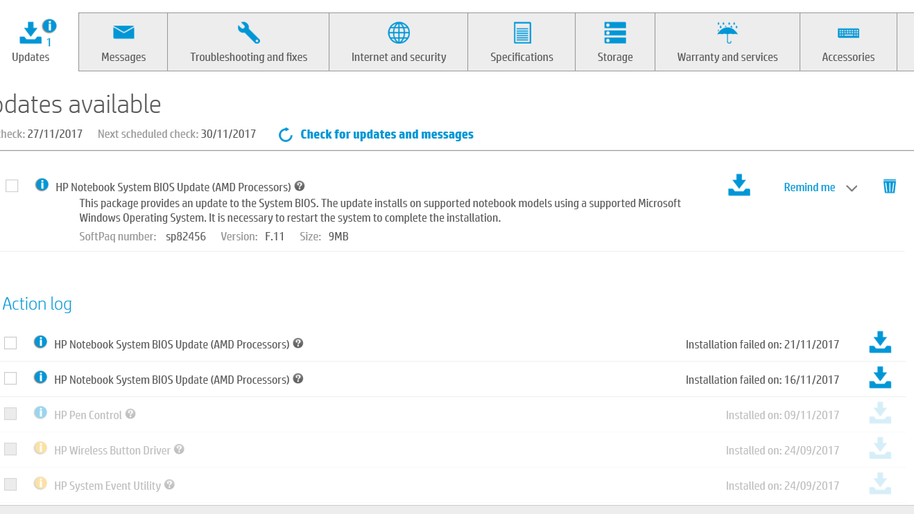Open the Storage tab

pyautogui.click(x=615, y=42)
